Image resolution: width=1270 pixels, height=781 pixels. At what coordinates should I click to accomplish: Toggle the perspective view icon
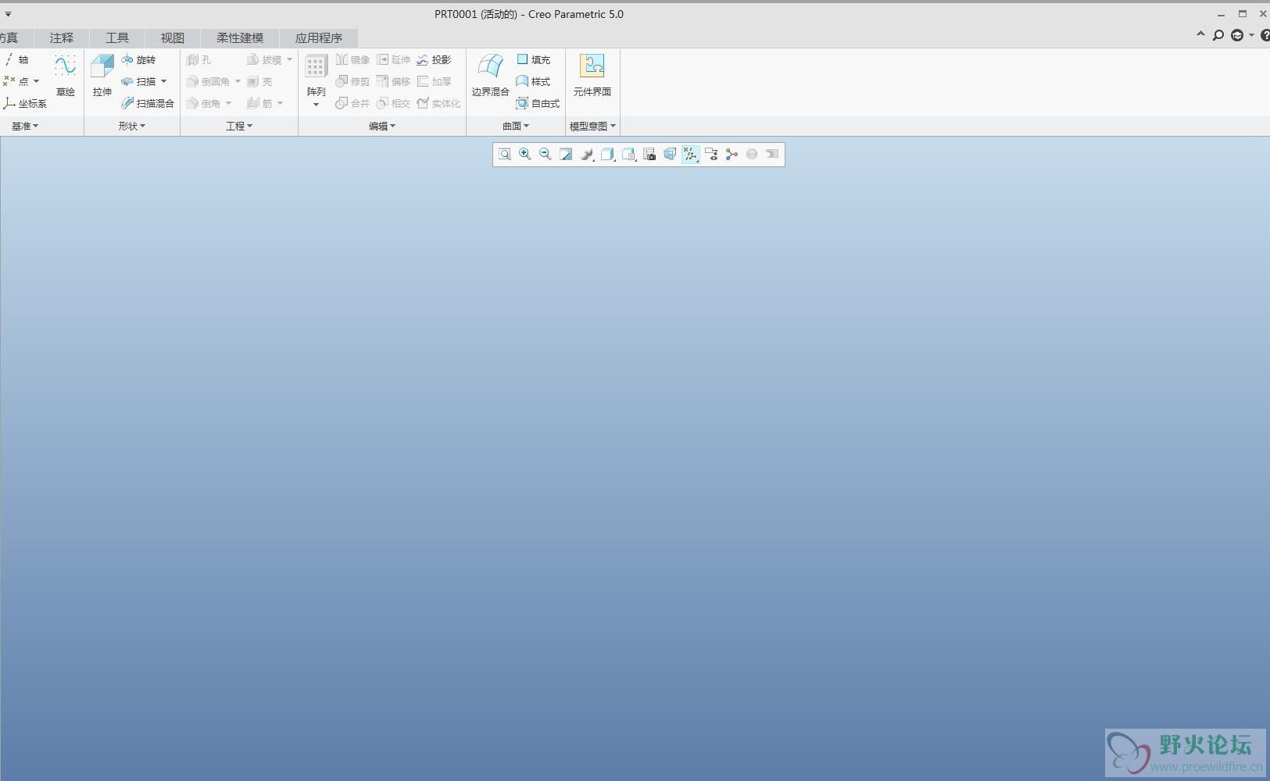[x=670, y=154]
